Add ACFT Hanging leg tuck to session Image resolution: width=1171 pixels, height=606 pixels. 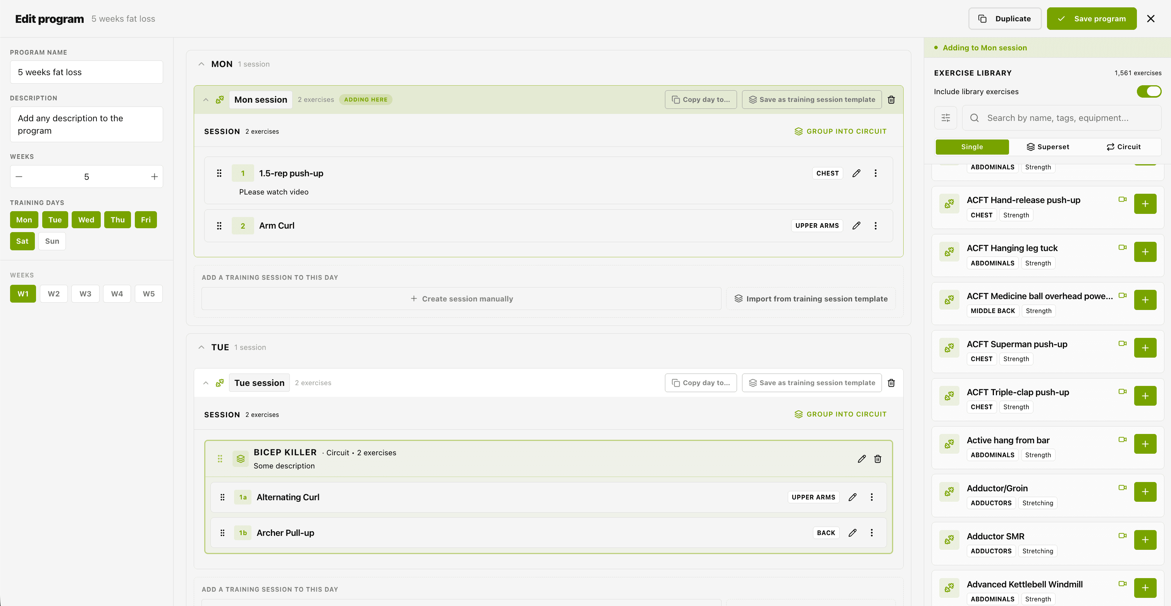[1145, 252]
